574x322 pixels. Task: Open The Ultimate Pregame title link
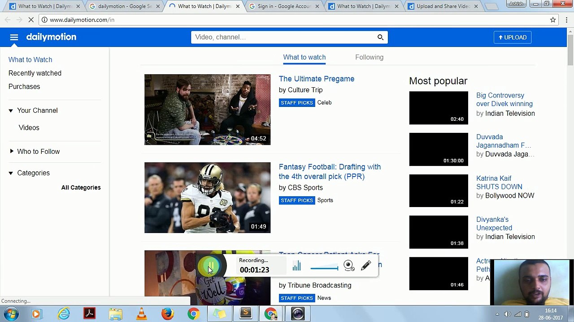tap(317, 79)
